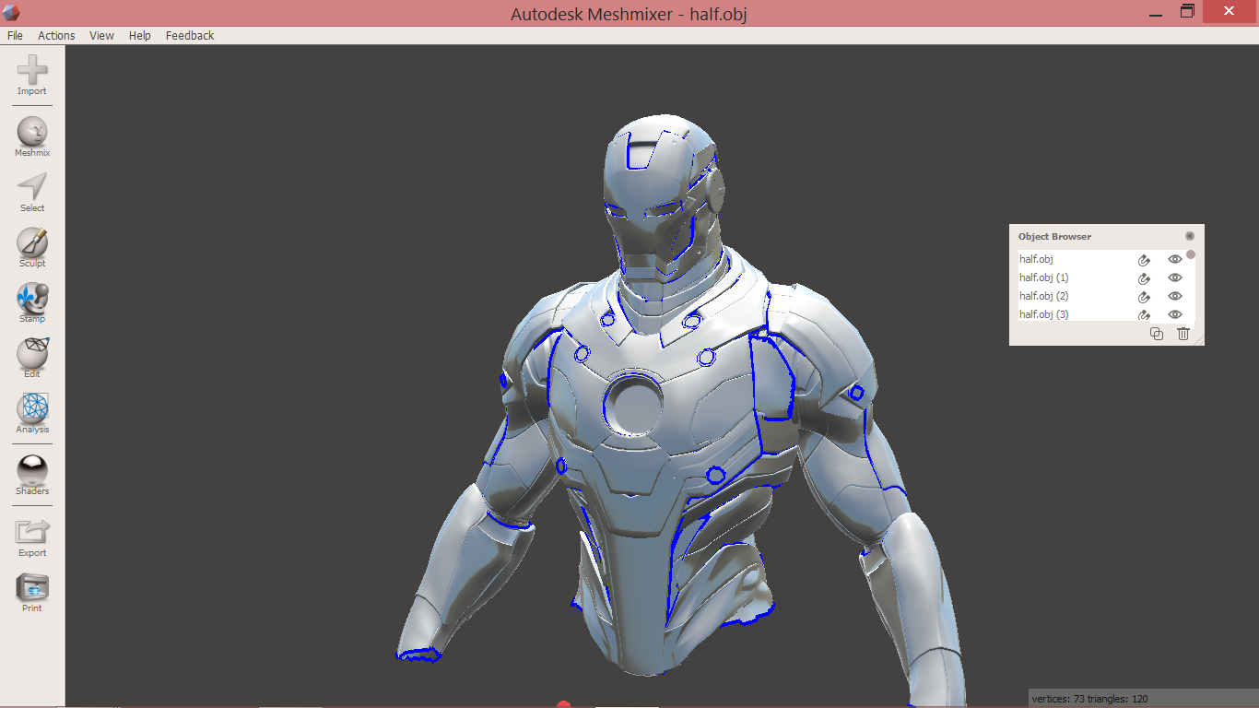Open the Import tool
This screenshot has width=1259, height=708.
click(x=32, y=75)
